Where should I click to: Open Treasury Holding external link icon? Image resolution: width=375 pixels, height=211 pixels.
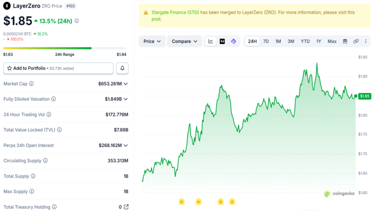point(126,207)
